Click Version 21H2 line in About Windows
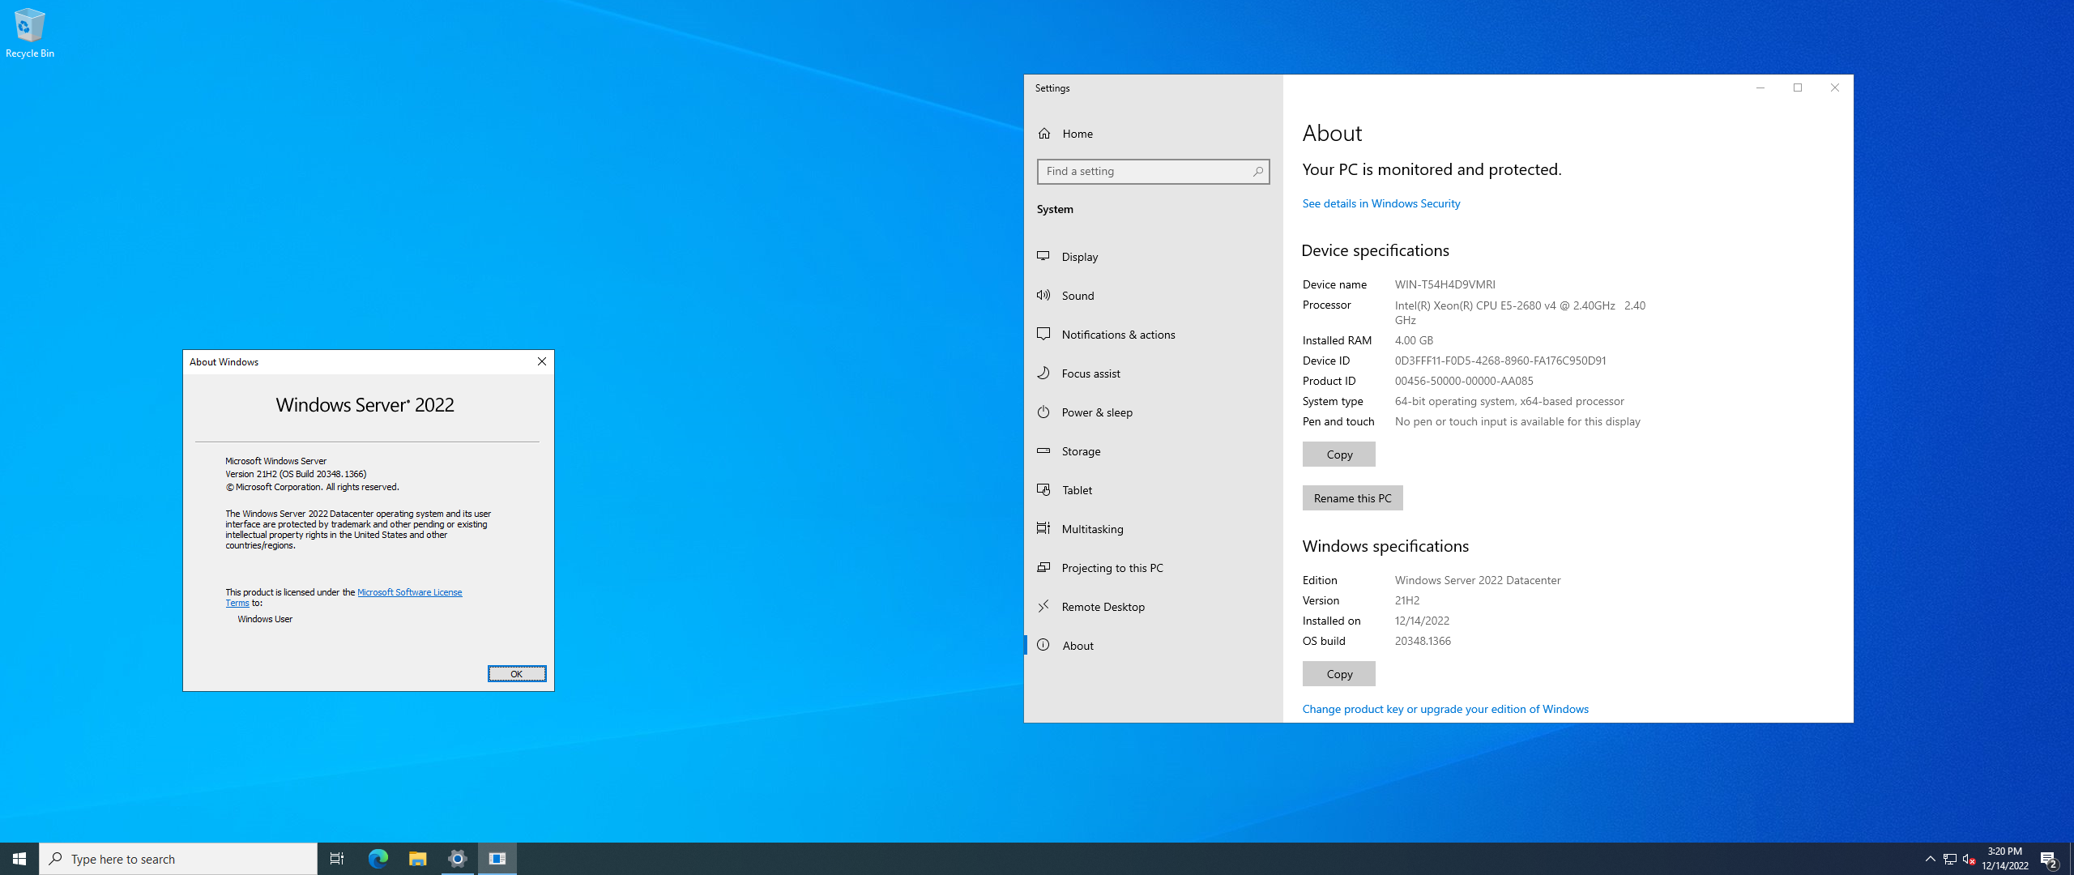This screenshot has width=2074, height=875. [296, 474]
